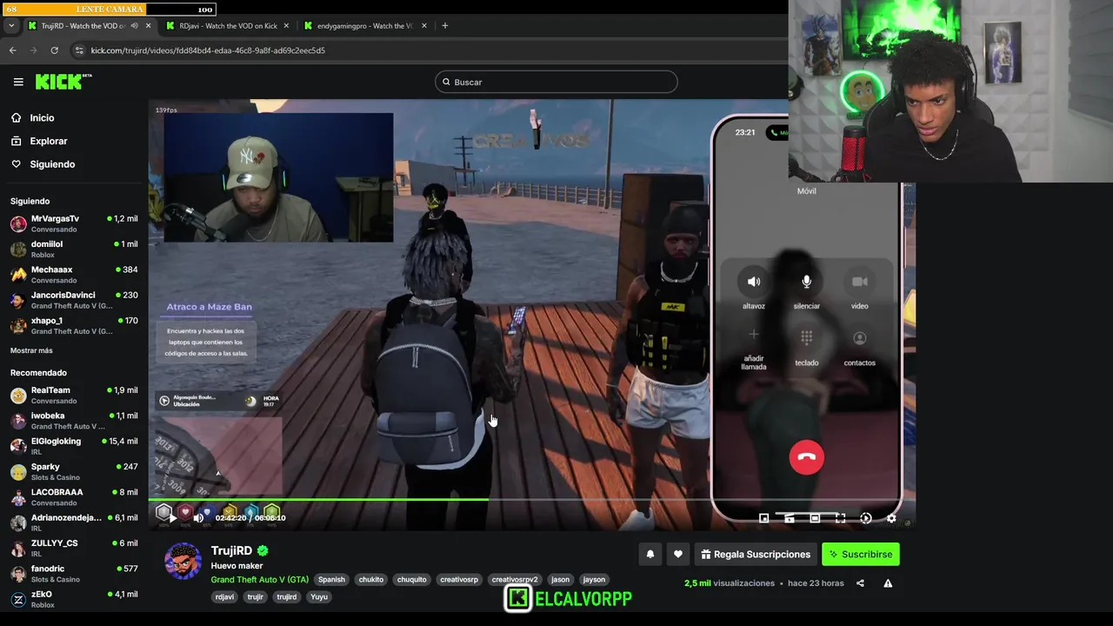Image resolution: width=1113 pixels, height=626 pixels.
Task: Go forward with browser forward arrow
Action: coord(33,50)
